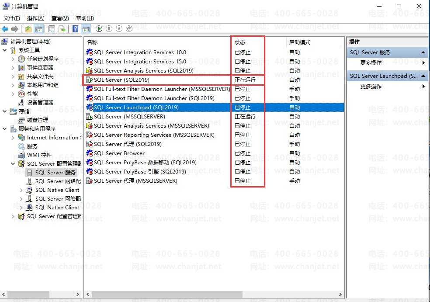The width and height of the screenshot is (430, 302).
Task: Toggle Show/Hide Action Pane toolbar icon
Action: tap(86, 29)
